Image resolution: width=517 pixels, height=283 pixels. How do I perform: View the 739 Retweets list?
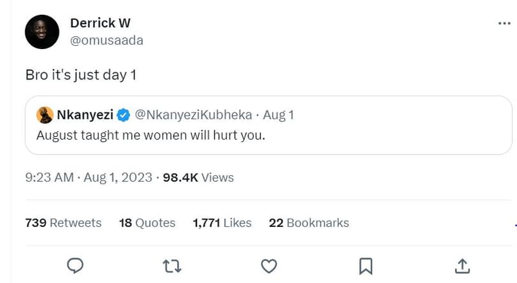click(63, 223)
